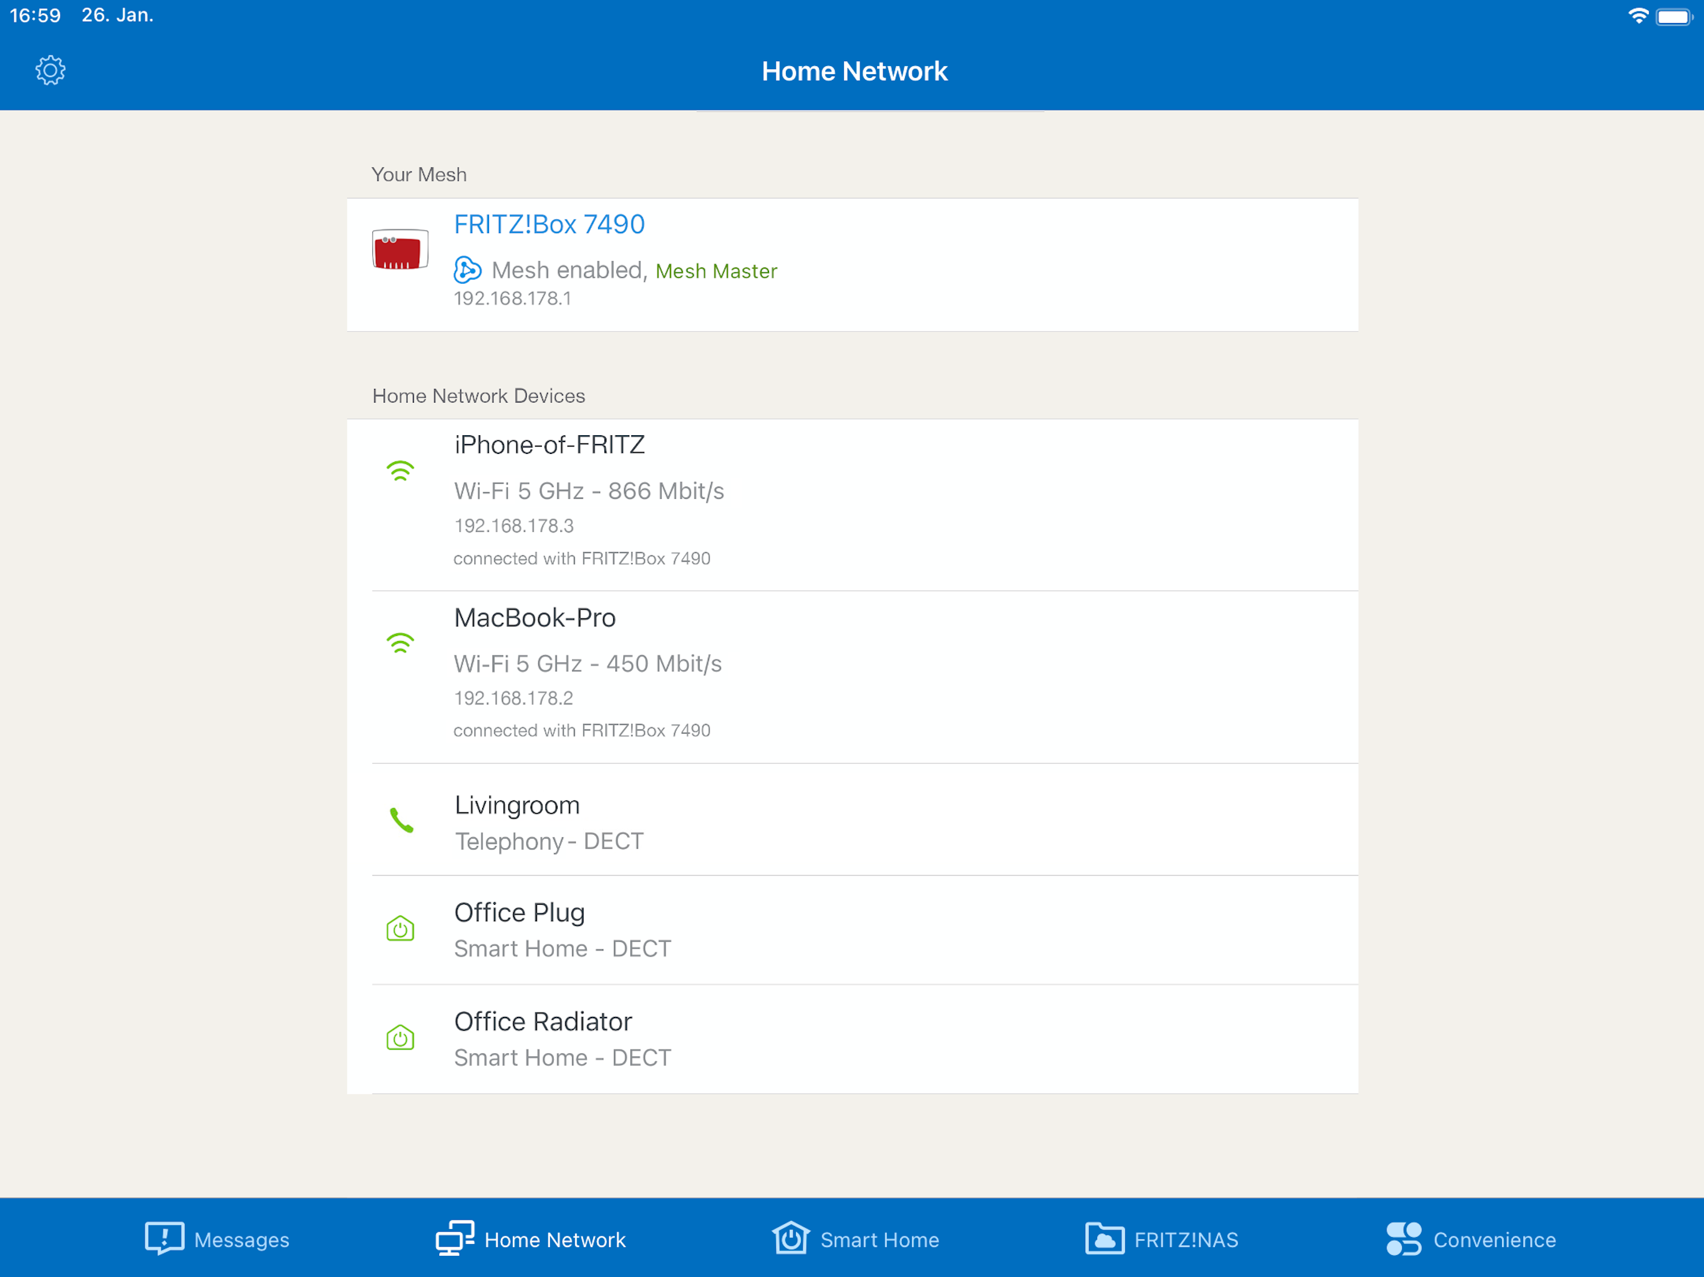Tap the Livingroom green phone icon
Image resolution: width=1704 pixels, height=1277 pixels.
tap(401, 821)
